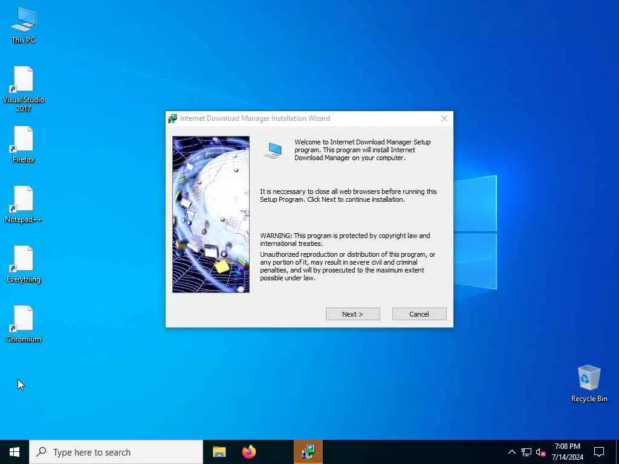The image size is (619, 464).
Task: Click the 'WARNING: This program is protected' text
Action: coord(345,239)
